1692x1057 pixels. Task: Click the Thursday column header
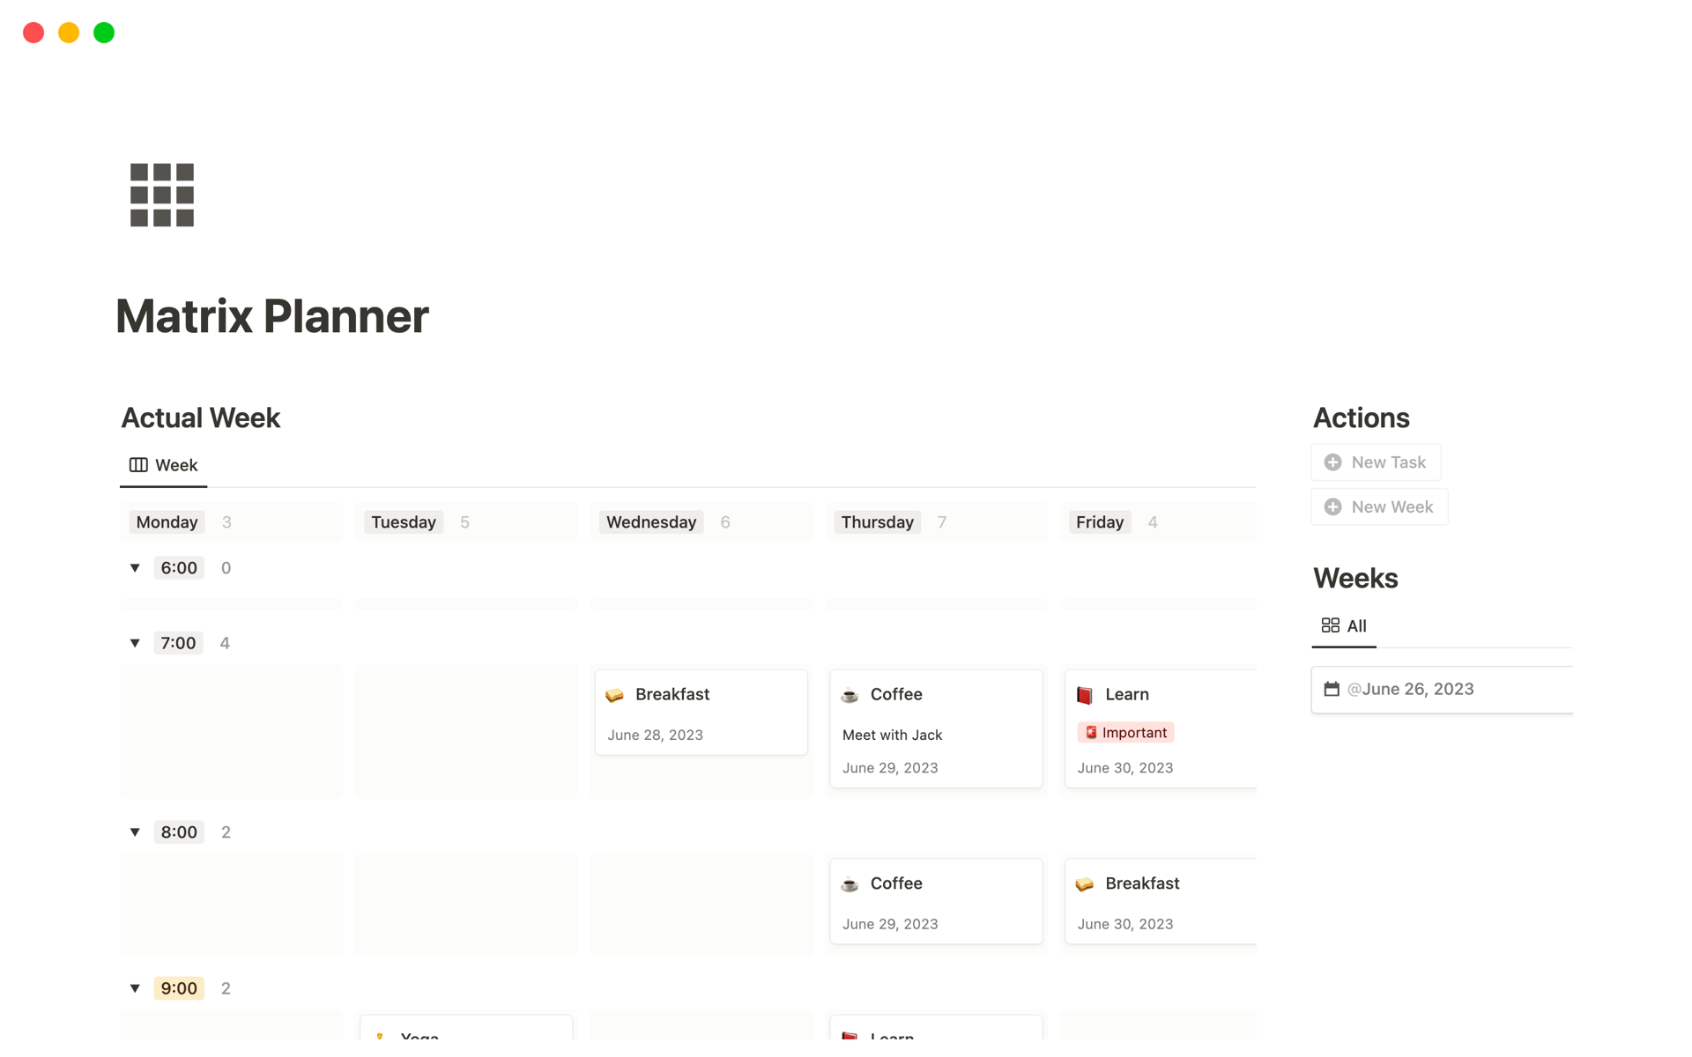pyautogui.click(x=877, y=522)
